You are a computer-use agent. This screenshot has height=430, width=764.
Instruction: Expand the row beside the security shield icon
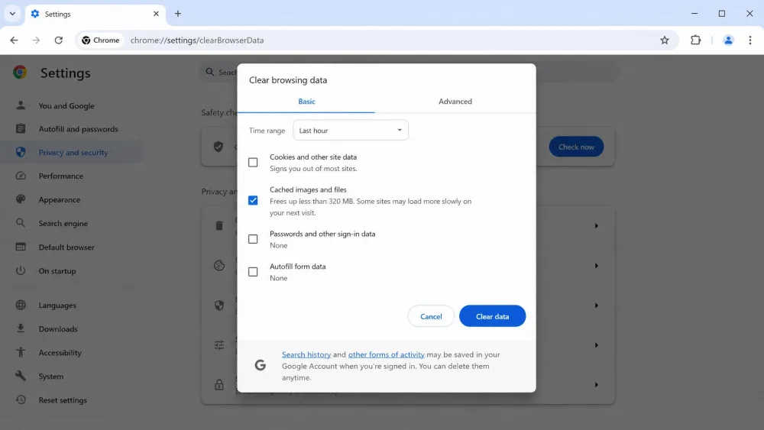(596, 306)
